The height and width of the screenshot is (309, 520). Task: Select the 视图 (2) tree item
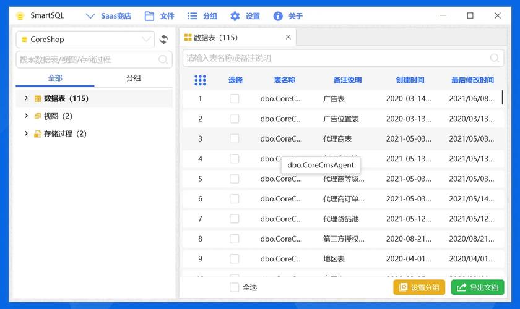94,116
